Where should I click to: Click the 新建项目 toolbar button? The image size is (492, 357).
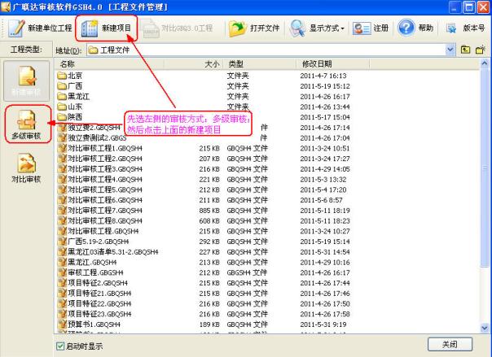(x=108, y=28)
